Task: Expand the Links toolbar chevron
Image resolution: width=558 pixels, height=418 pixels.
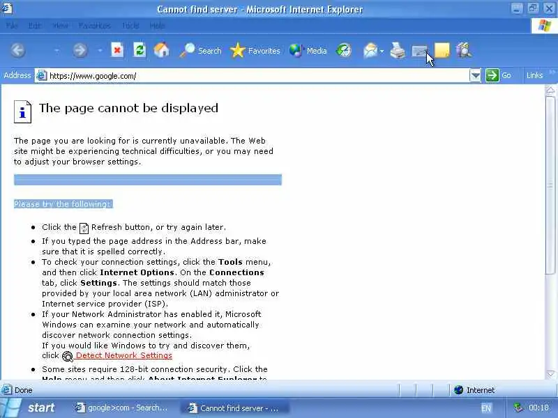Action: click(552, 72)
